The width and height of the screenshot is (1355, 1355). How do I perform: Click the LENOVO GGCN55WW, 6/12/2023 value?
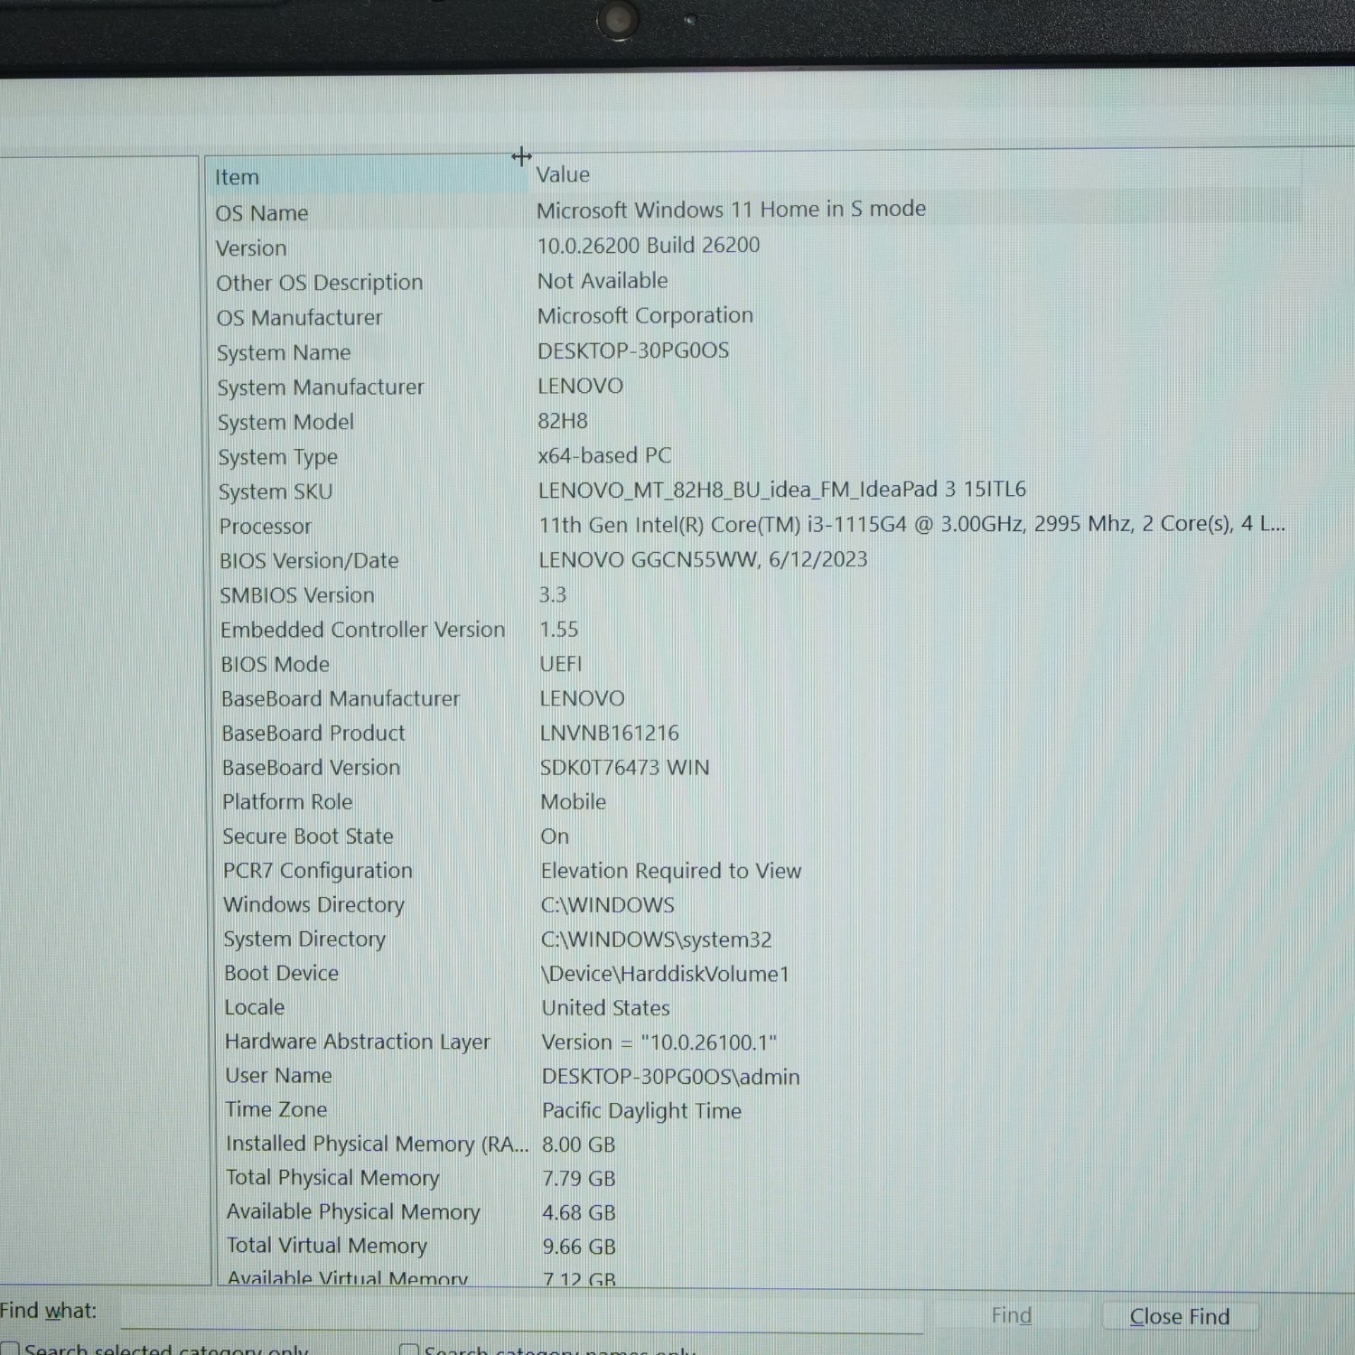click(703, 559)
